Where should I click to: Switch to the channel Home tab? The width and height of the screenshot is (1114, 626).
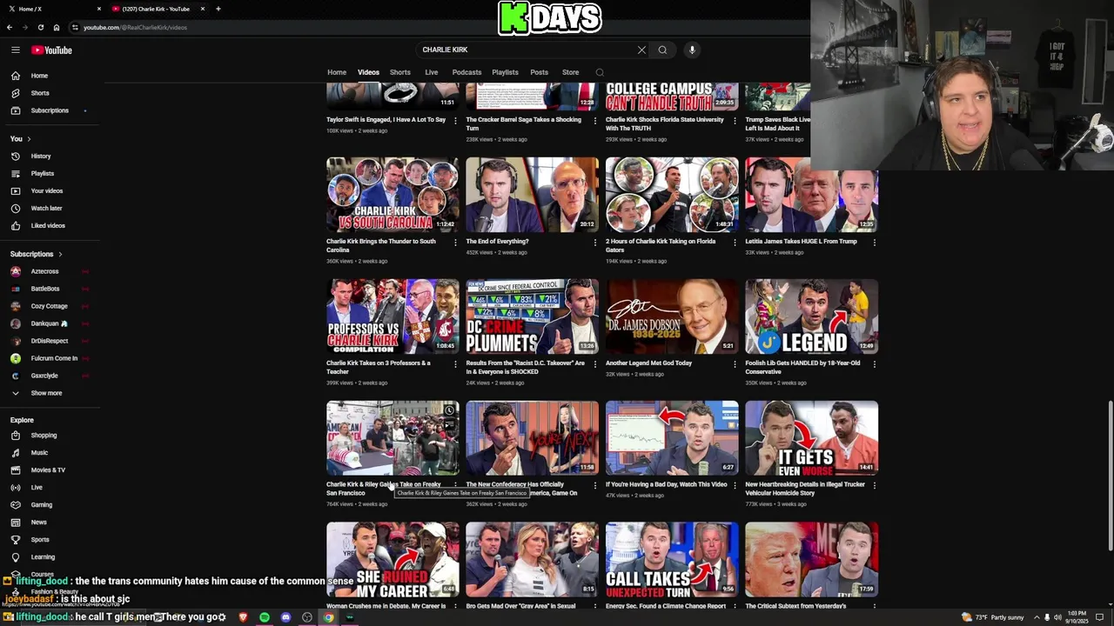pyautogui.click(x=337, y=72)
